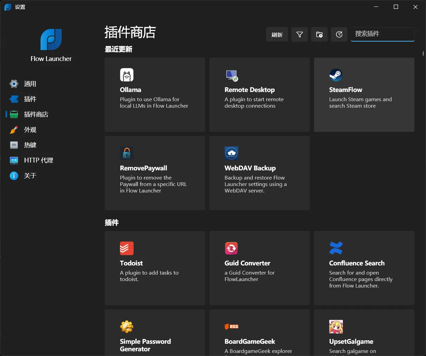
Task: Open the Guid Converter plugin title
Action: [x=247, y=263]
